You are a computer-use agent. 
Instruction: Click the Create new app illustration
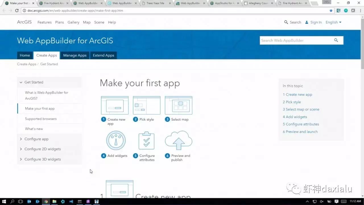(x=115, y=105)
